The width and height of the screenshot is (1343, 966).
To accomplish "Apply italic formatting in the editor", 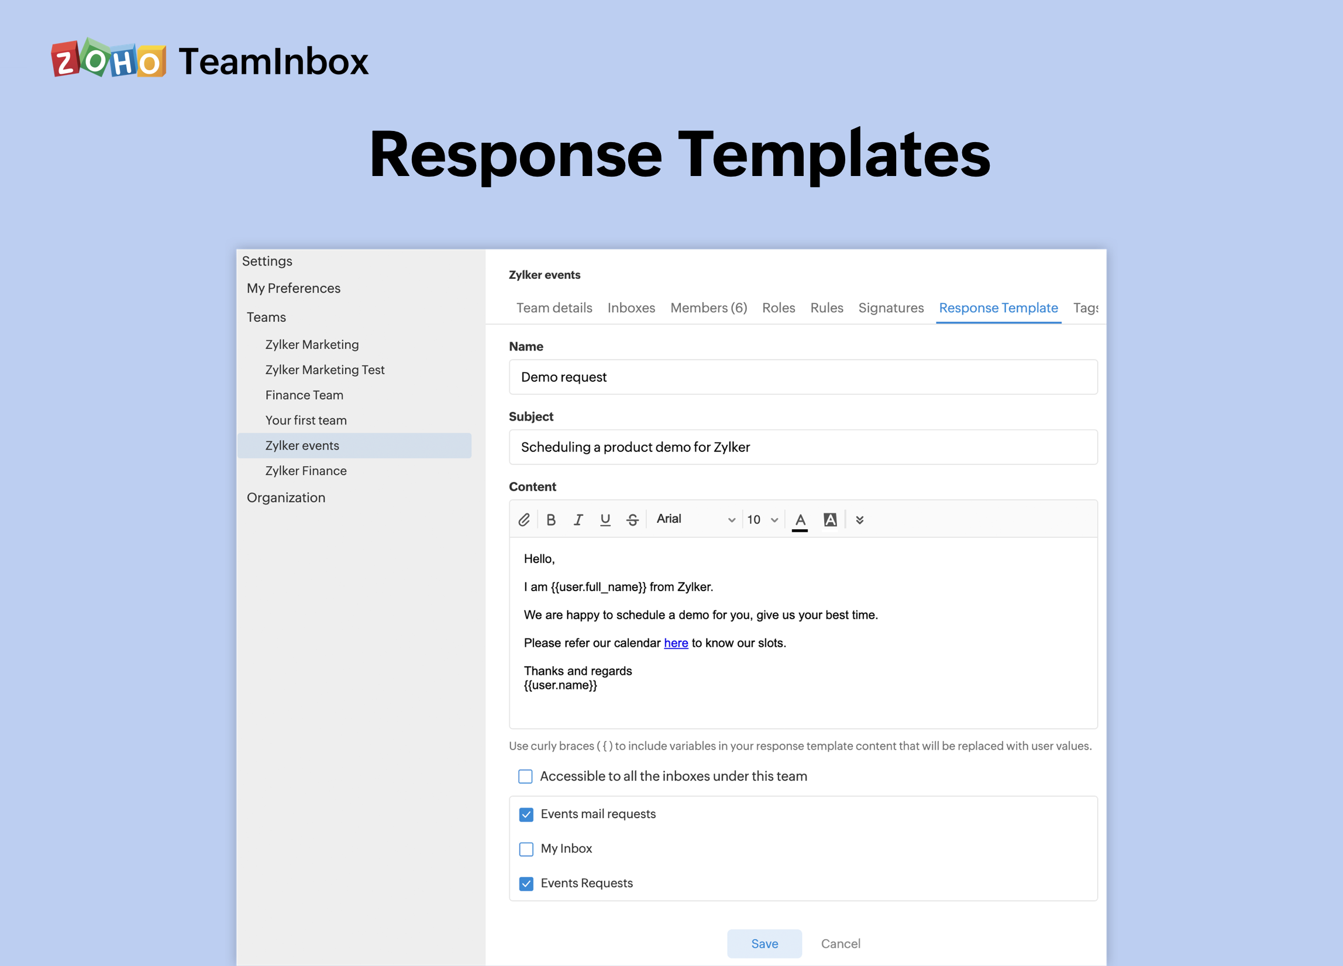I will [x=578, y=519].
